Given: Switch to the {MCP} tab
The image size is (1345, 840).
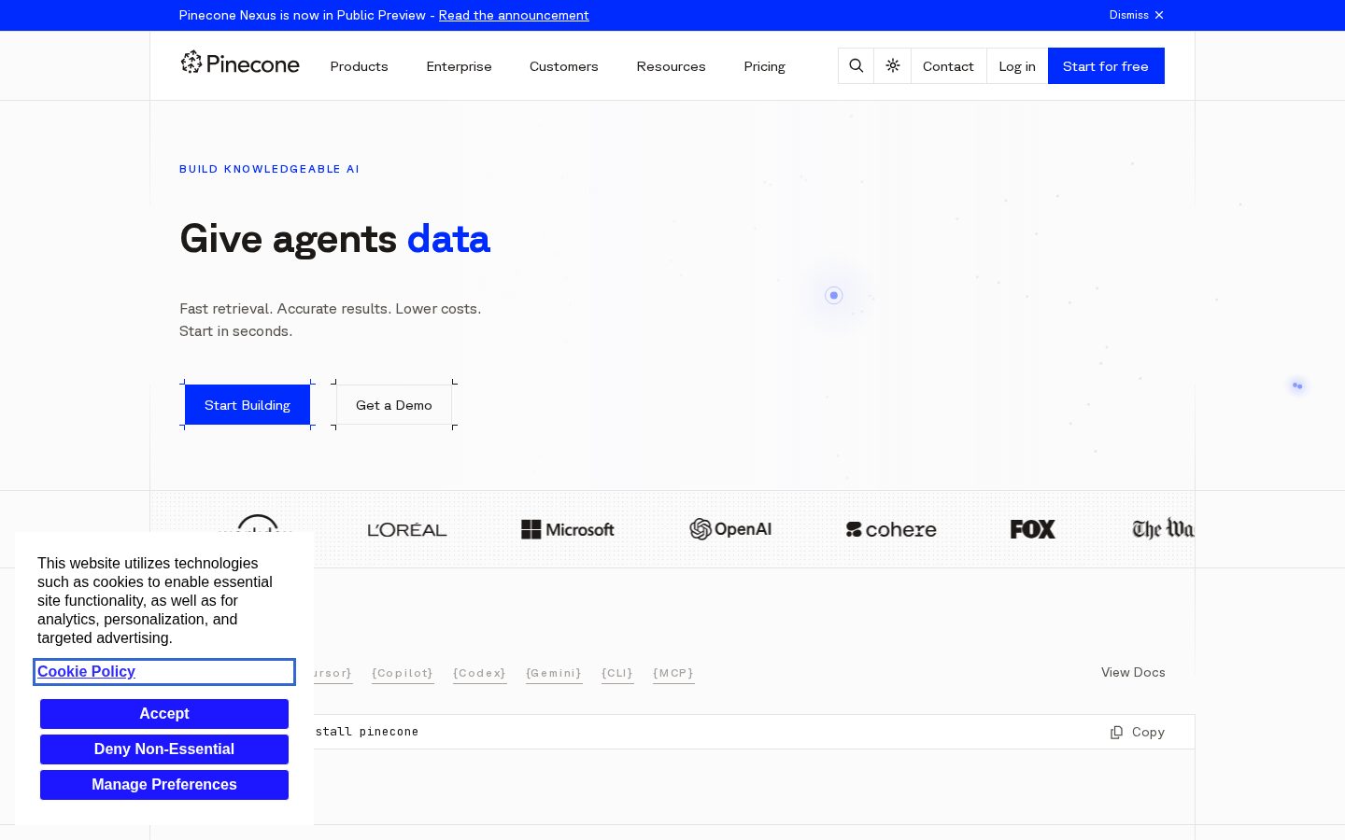Looking at the screenshot, I should (673, 673).
